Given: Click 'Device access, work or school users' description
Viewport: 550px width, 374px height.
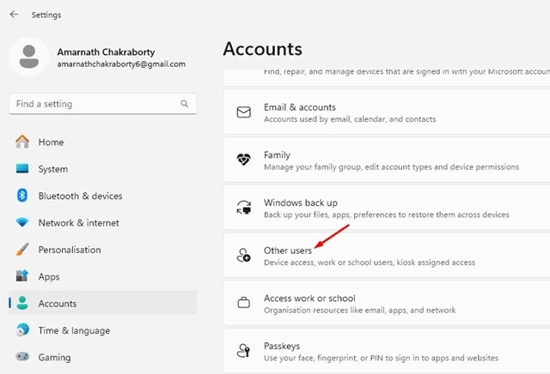Looking at the screenshot, I should 370,262.
